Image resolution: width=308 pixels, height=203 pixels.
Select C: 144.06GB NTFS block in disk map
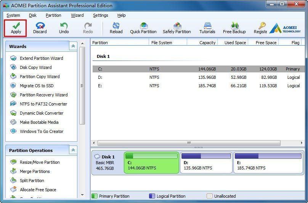[x=151, y=163]
